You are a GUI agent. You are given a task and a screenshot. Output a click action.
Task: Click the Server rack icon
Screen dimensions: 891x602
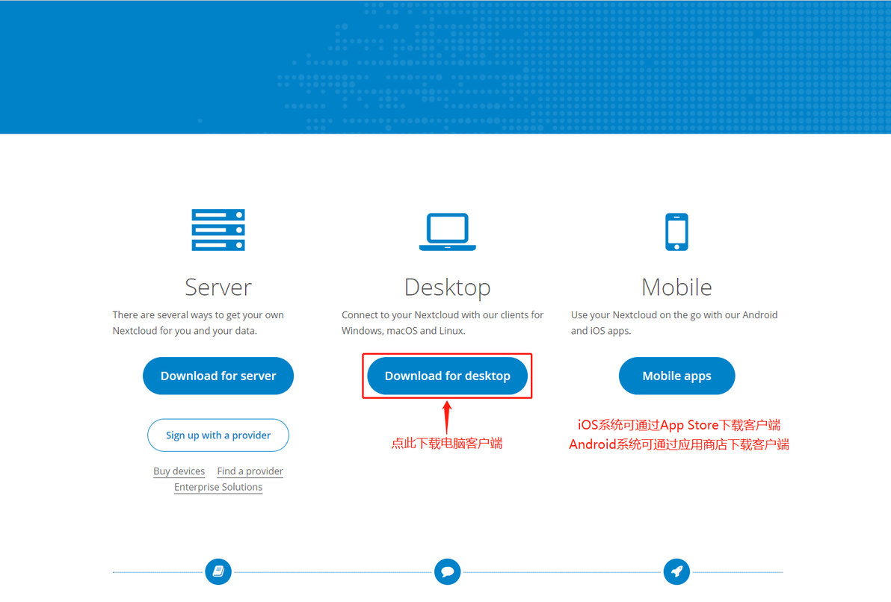point(218,230)
